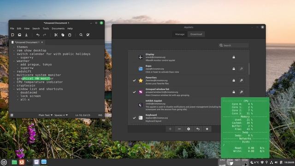Screen dimensions: 295x166
Task: Close the Unsaved Document 1 tab
Action: (42, 42)
